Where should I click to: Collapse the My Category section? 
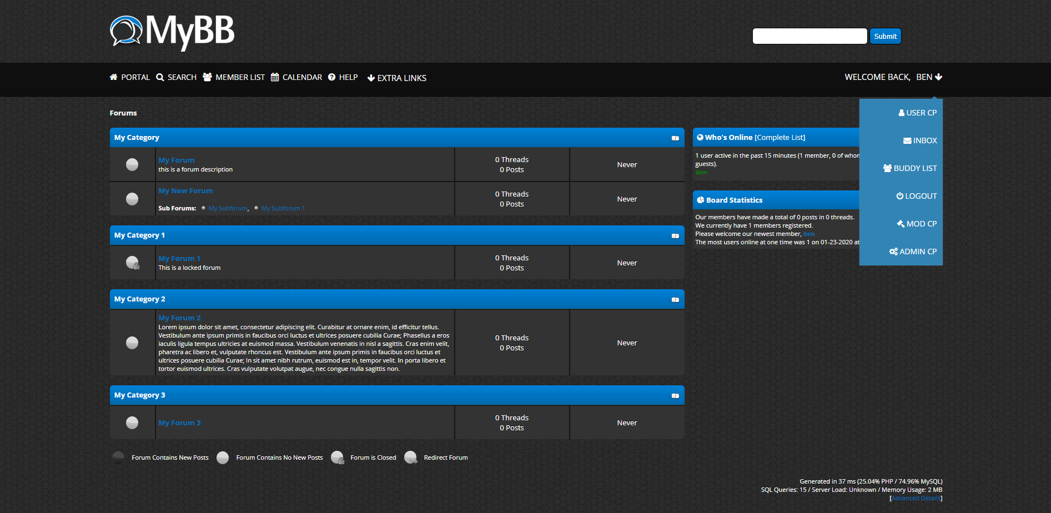tap(675, 138)
